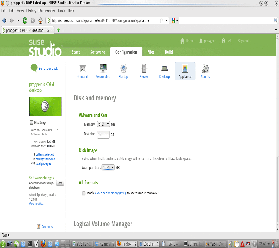
Task: Open the Edit menu
Action: click(x=11, y=11)
